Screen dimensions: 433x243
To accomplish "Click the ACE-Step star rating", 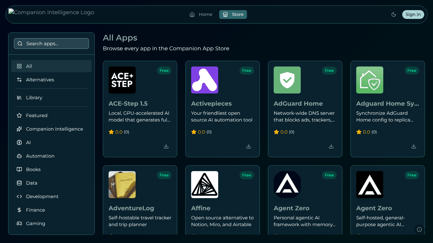I will (x=119, y=132).
